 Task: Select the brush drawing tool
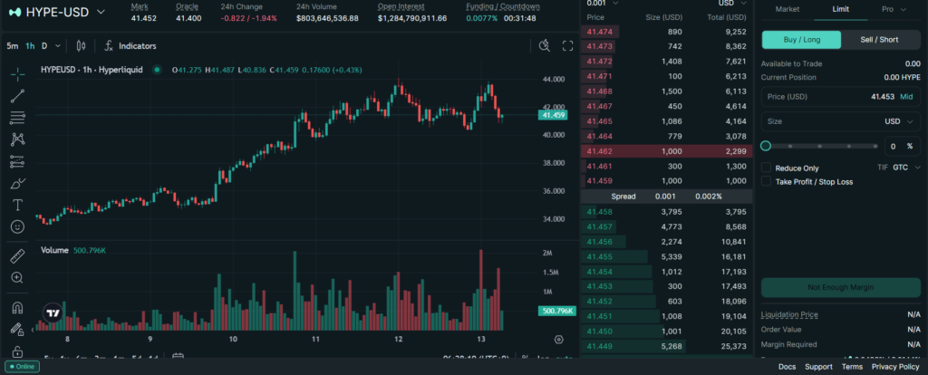coord(18,183)
